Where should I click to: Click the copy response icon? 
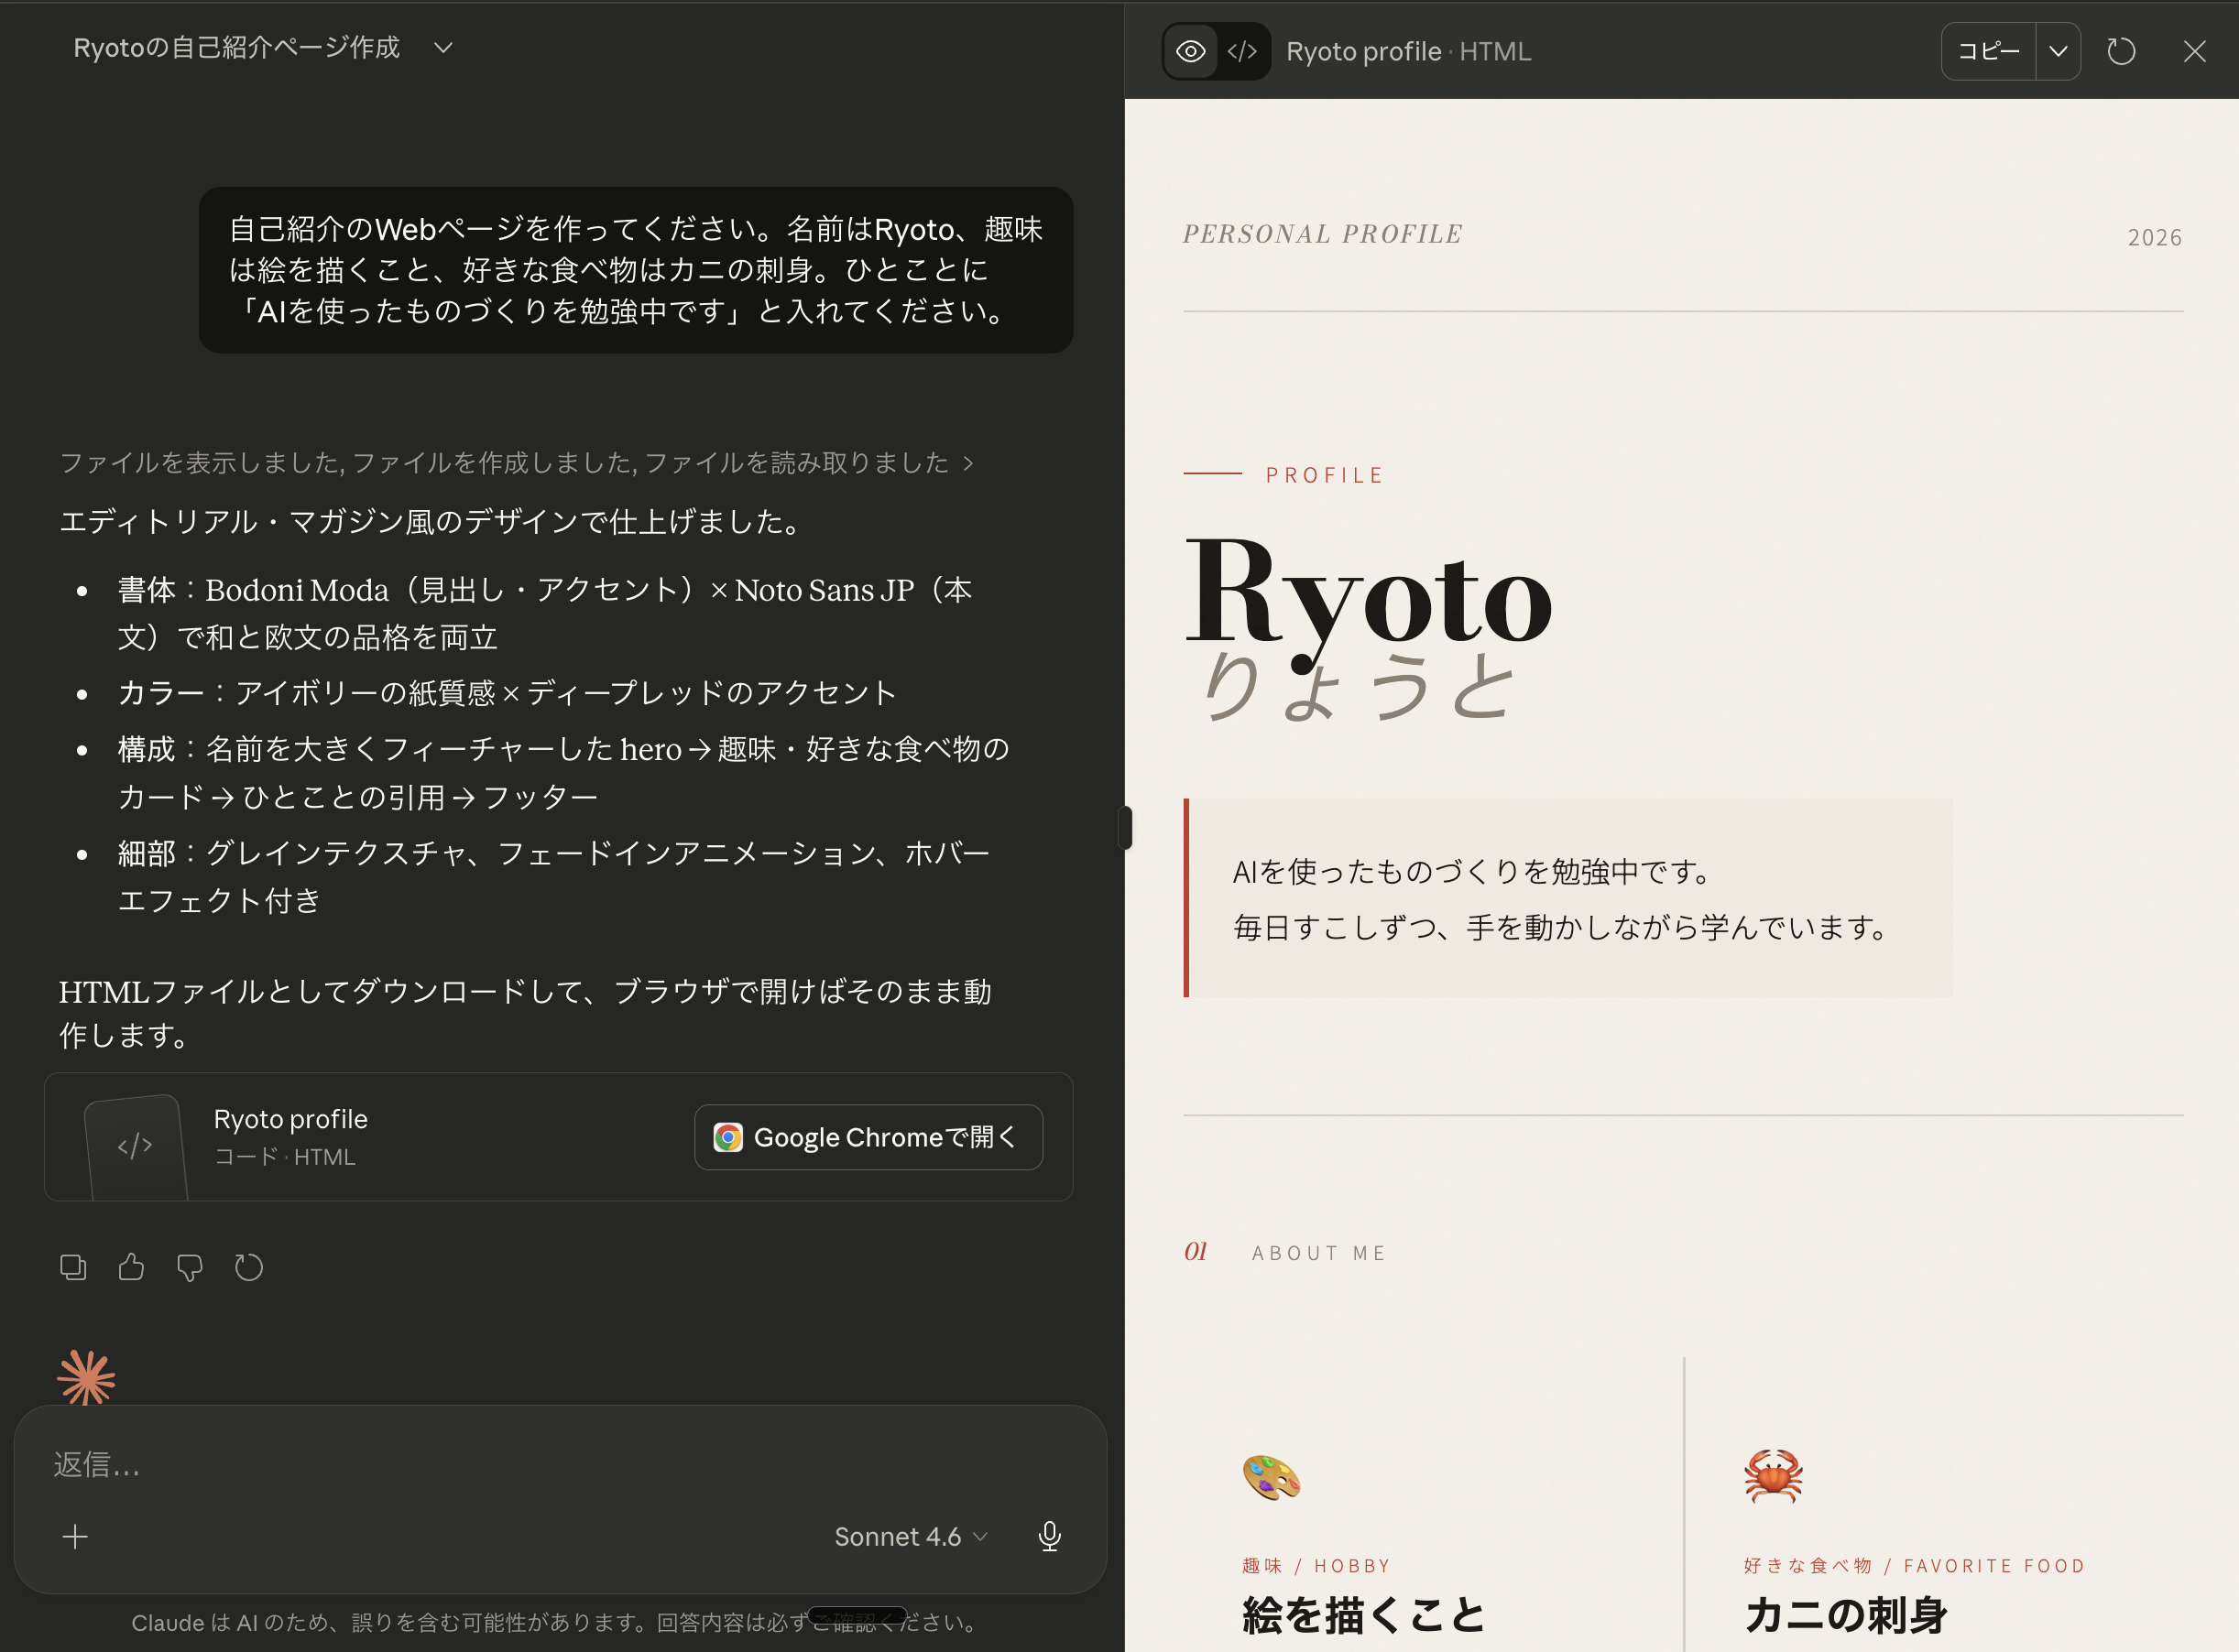pos(73,1267)
